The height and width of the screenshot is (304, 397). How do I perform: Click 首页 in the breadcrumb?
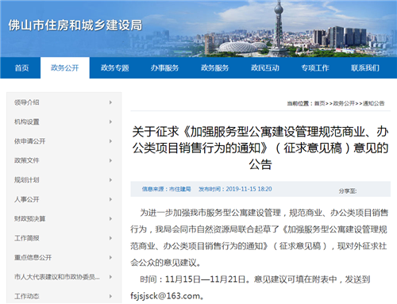pyautogui.click(x=319, y=103)
